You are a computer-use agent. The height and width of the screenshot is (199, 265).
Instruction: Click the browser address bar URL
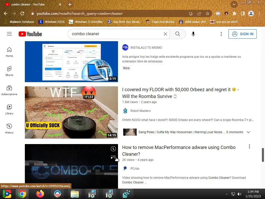[x=80, y=13]
